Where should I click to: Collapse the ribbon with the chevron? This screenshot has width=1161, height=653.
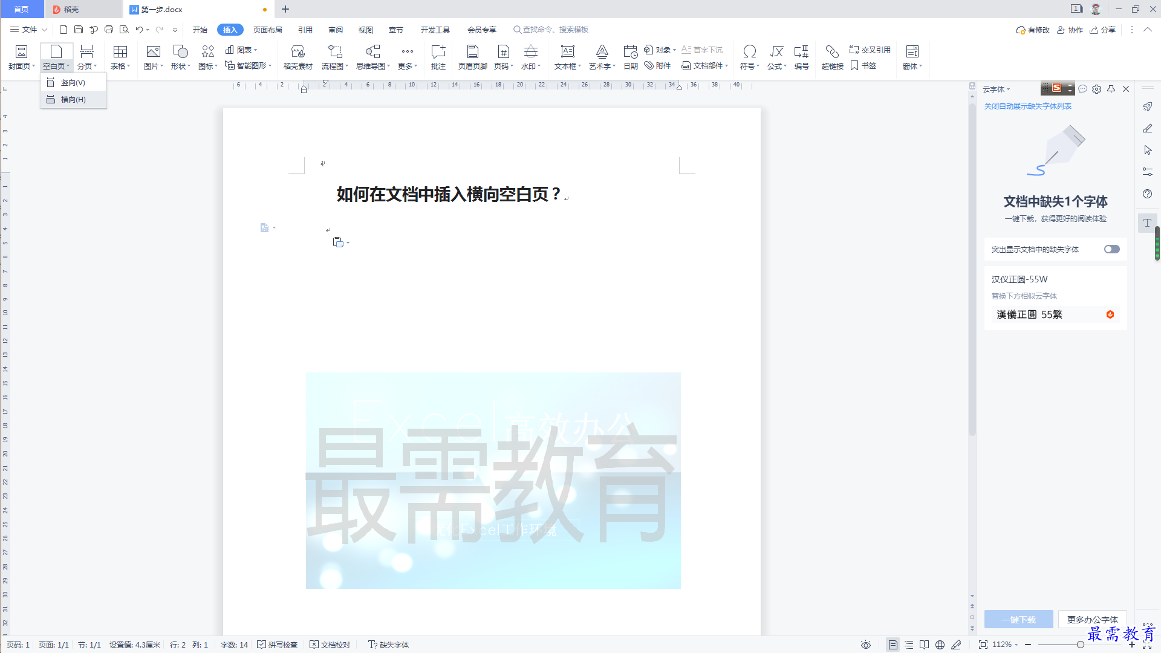(1148, 30)
